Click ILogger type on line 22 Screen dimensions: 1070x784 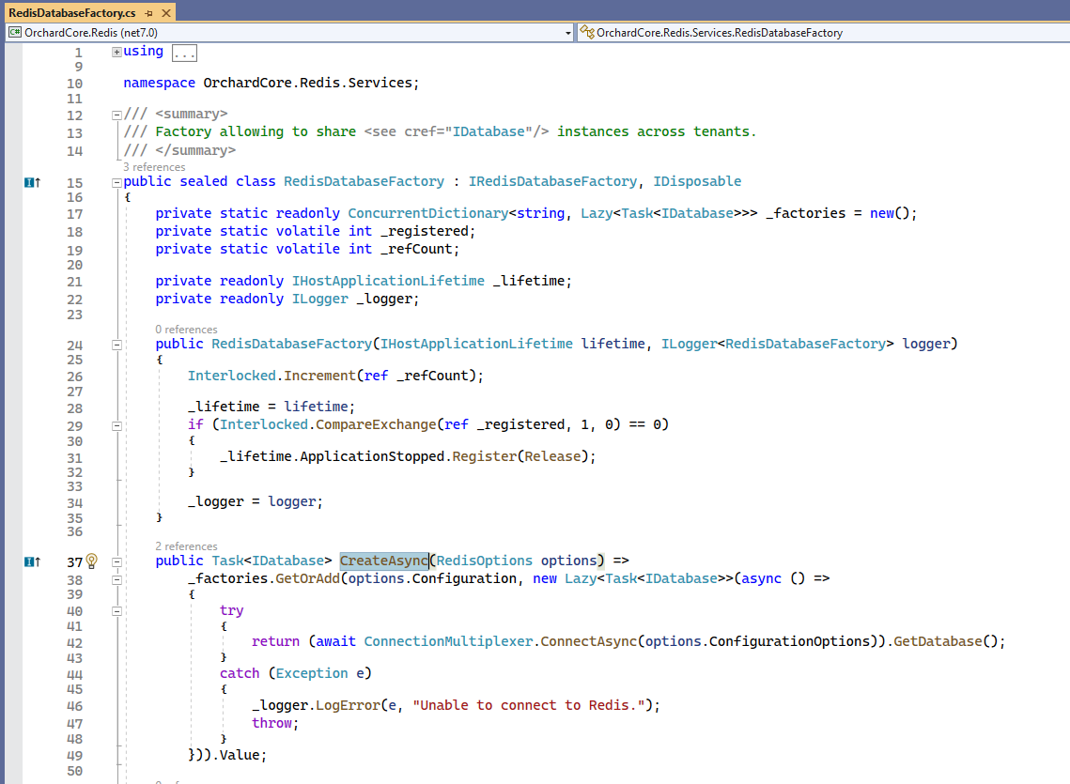pos(320,299)
